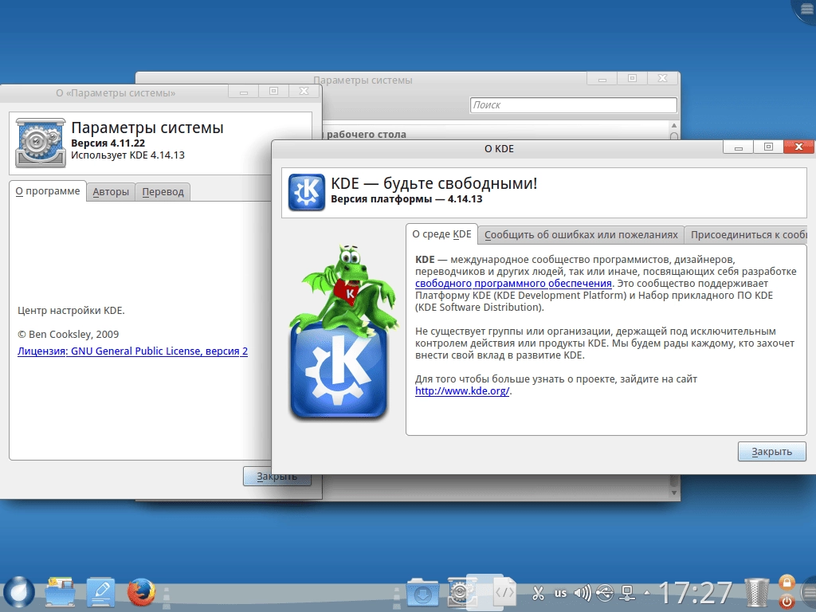
Task: Maximize the 'О «Параметры системы»' dialog
Action: 274,91
